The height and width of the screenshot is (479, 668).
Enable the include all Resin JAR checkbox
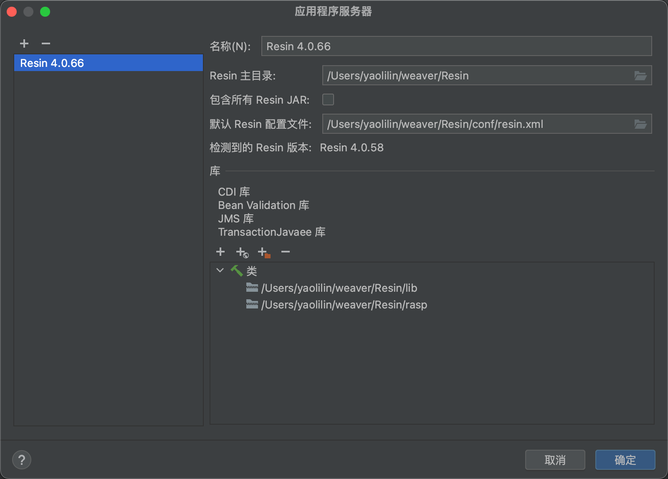(x=328, y=99)
